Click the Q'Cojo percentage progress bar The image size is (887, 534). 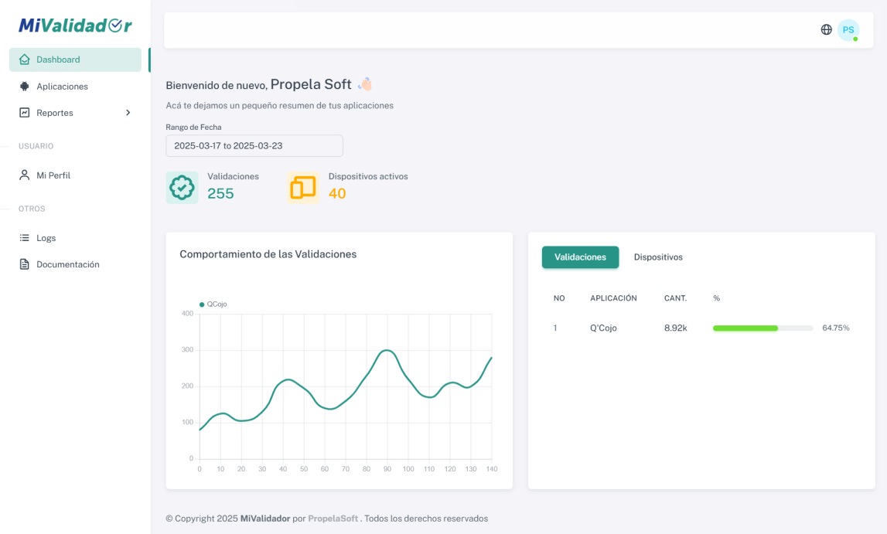(x=762, y=328)
